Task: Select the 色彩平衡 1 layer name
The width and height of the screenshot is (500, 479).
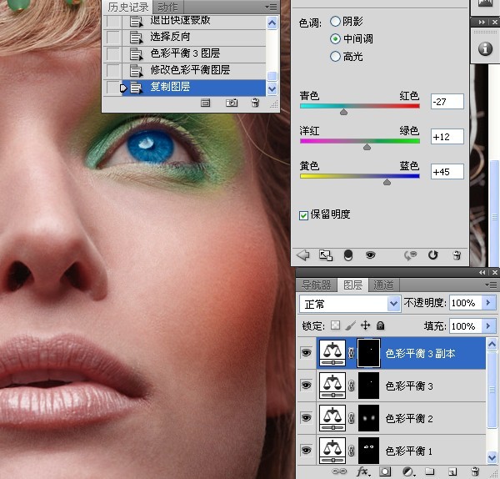Action: click(409, 451)
